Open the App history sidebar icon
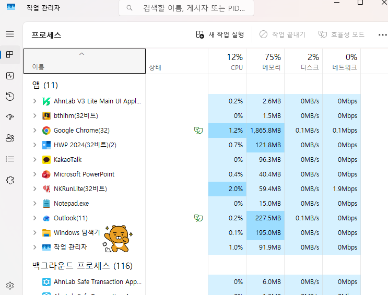The width and height of the screenshot is (388, 295). [10, 97]
